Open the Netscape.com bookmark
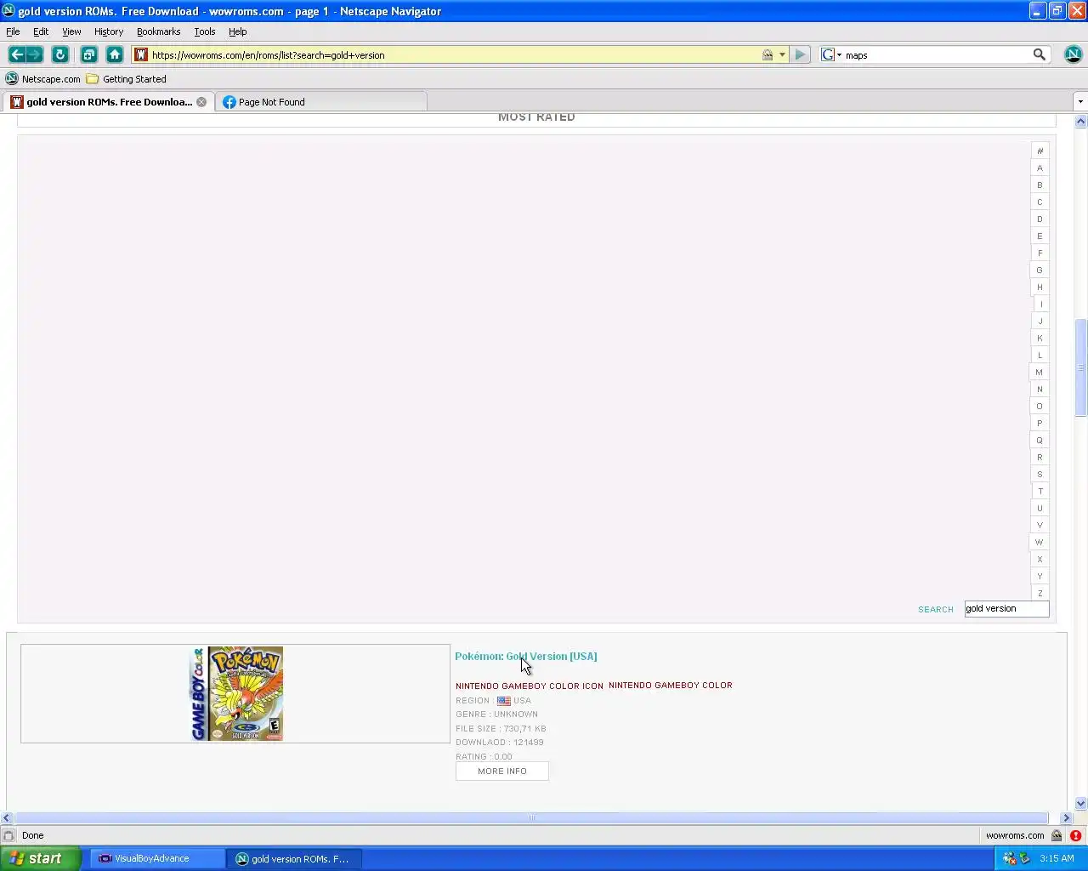The height and width of the screenshot is (871, 1088). [42, 79]
